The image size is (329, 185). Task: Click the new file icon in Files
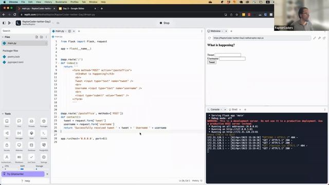pyautogui.click(x=36, y=37)
